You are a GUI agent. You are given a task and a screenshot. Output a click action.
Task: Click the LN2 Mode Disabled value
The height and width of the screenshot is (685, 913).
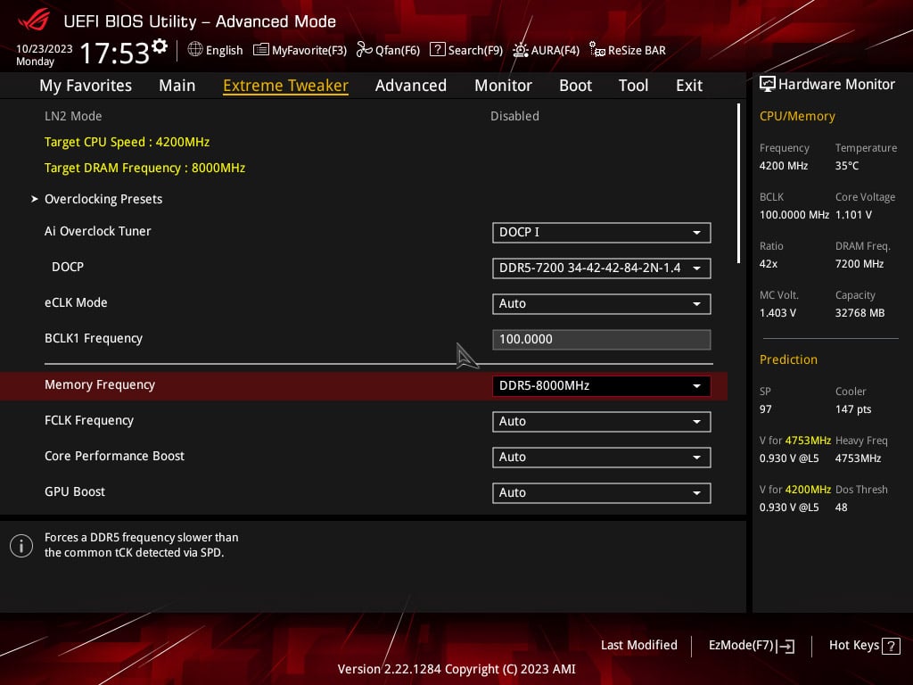pyautogui.click(x=514, y=116)
